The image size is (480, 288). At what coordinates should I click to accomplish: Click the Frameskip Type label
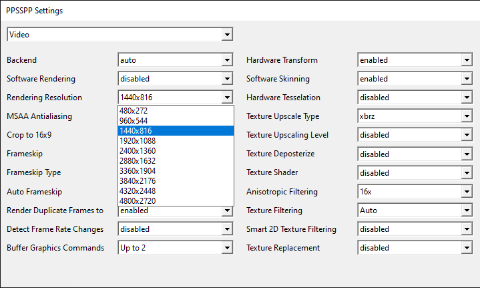coord(33,172)
